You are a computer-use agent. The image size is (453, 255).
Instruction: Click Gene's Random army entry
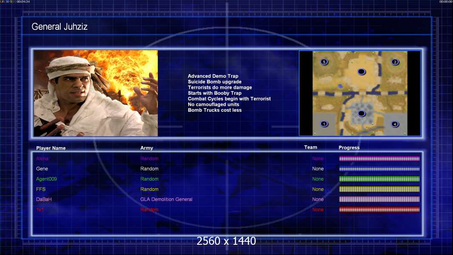coord(149,169)
